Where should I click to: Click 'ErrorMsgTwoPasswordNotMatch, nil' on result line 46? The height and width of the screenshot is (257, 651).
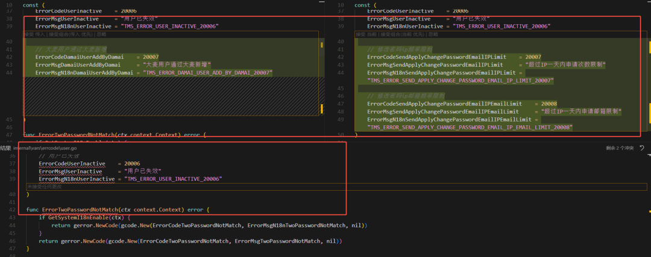click(x=286, y=241)
